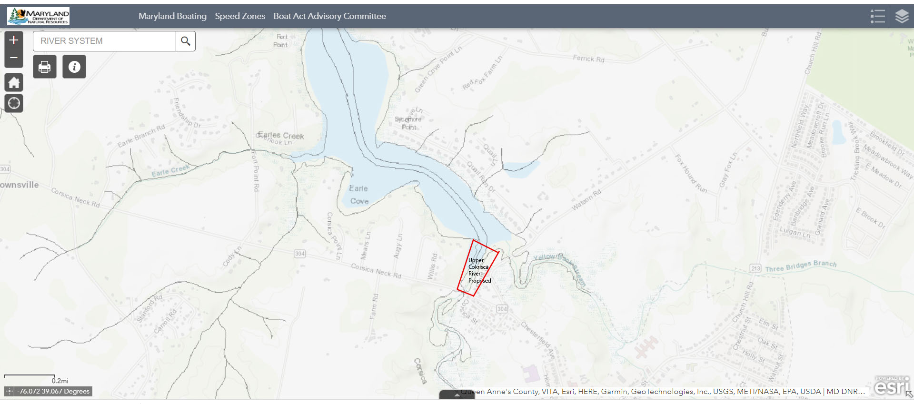
Task: Expand the attribute table handle at the bottom
Action: pyautogui.click(x=457, y=395)
